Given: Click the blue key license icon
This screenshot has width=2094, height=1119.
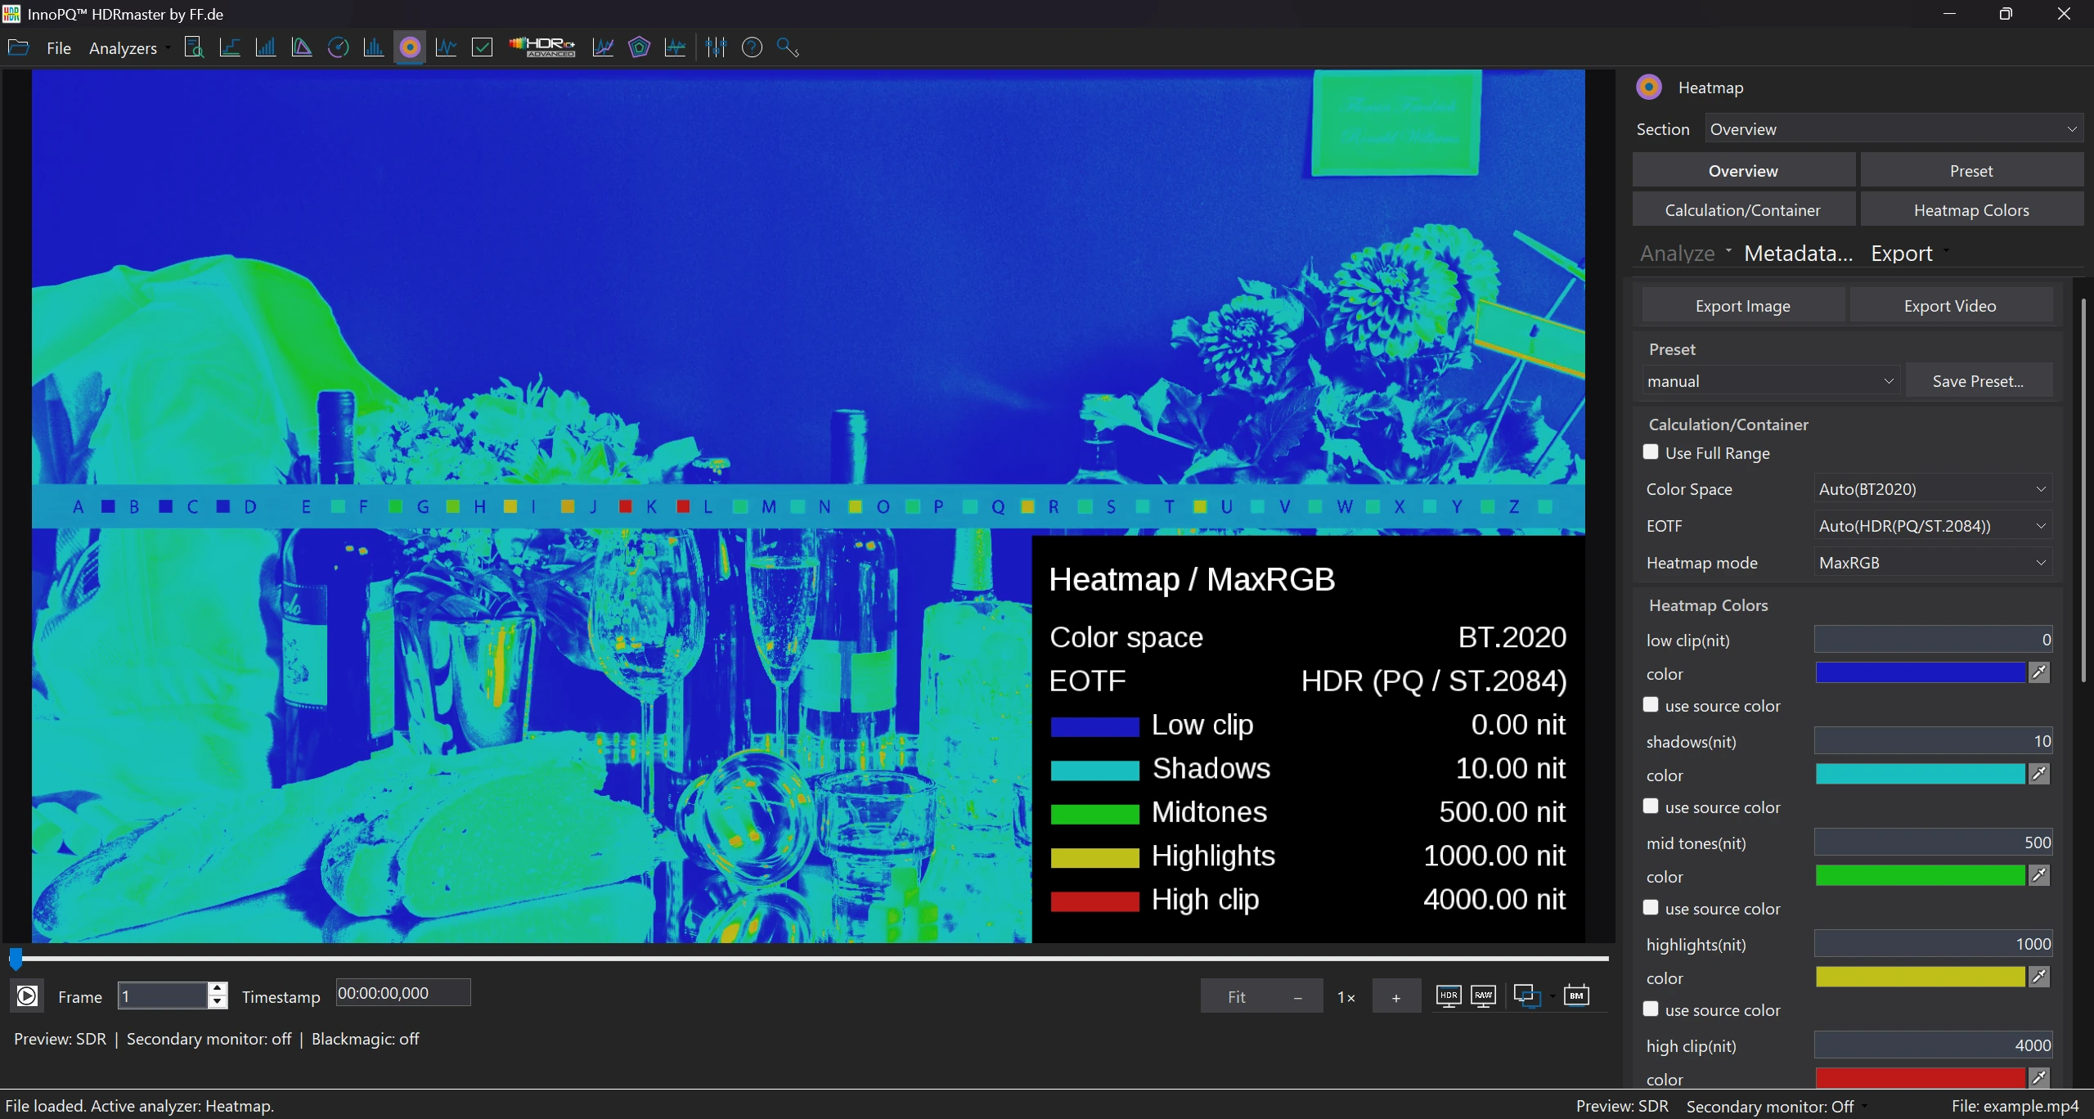Looking at the screenshot, I should [x=788, y=47].
